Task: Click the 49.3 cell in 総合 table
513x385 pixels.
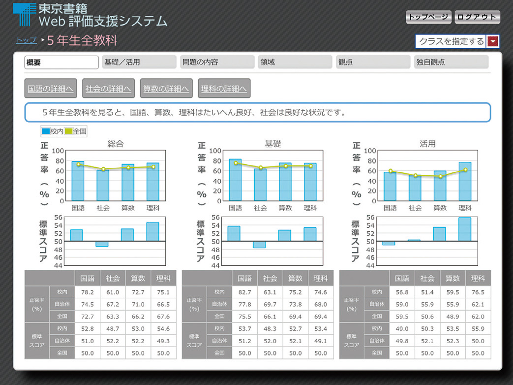Action: tap(163, 341)
